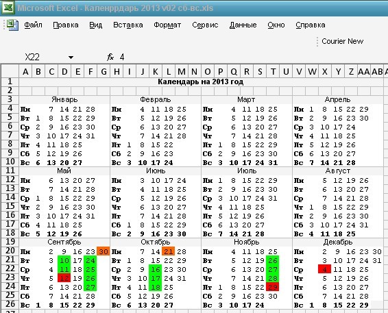Click the Select All corner button
388x313 pixels.
(10, 71)
